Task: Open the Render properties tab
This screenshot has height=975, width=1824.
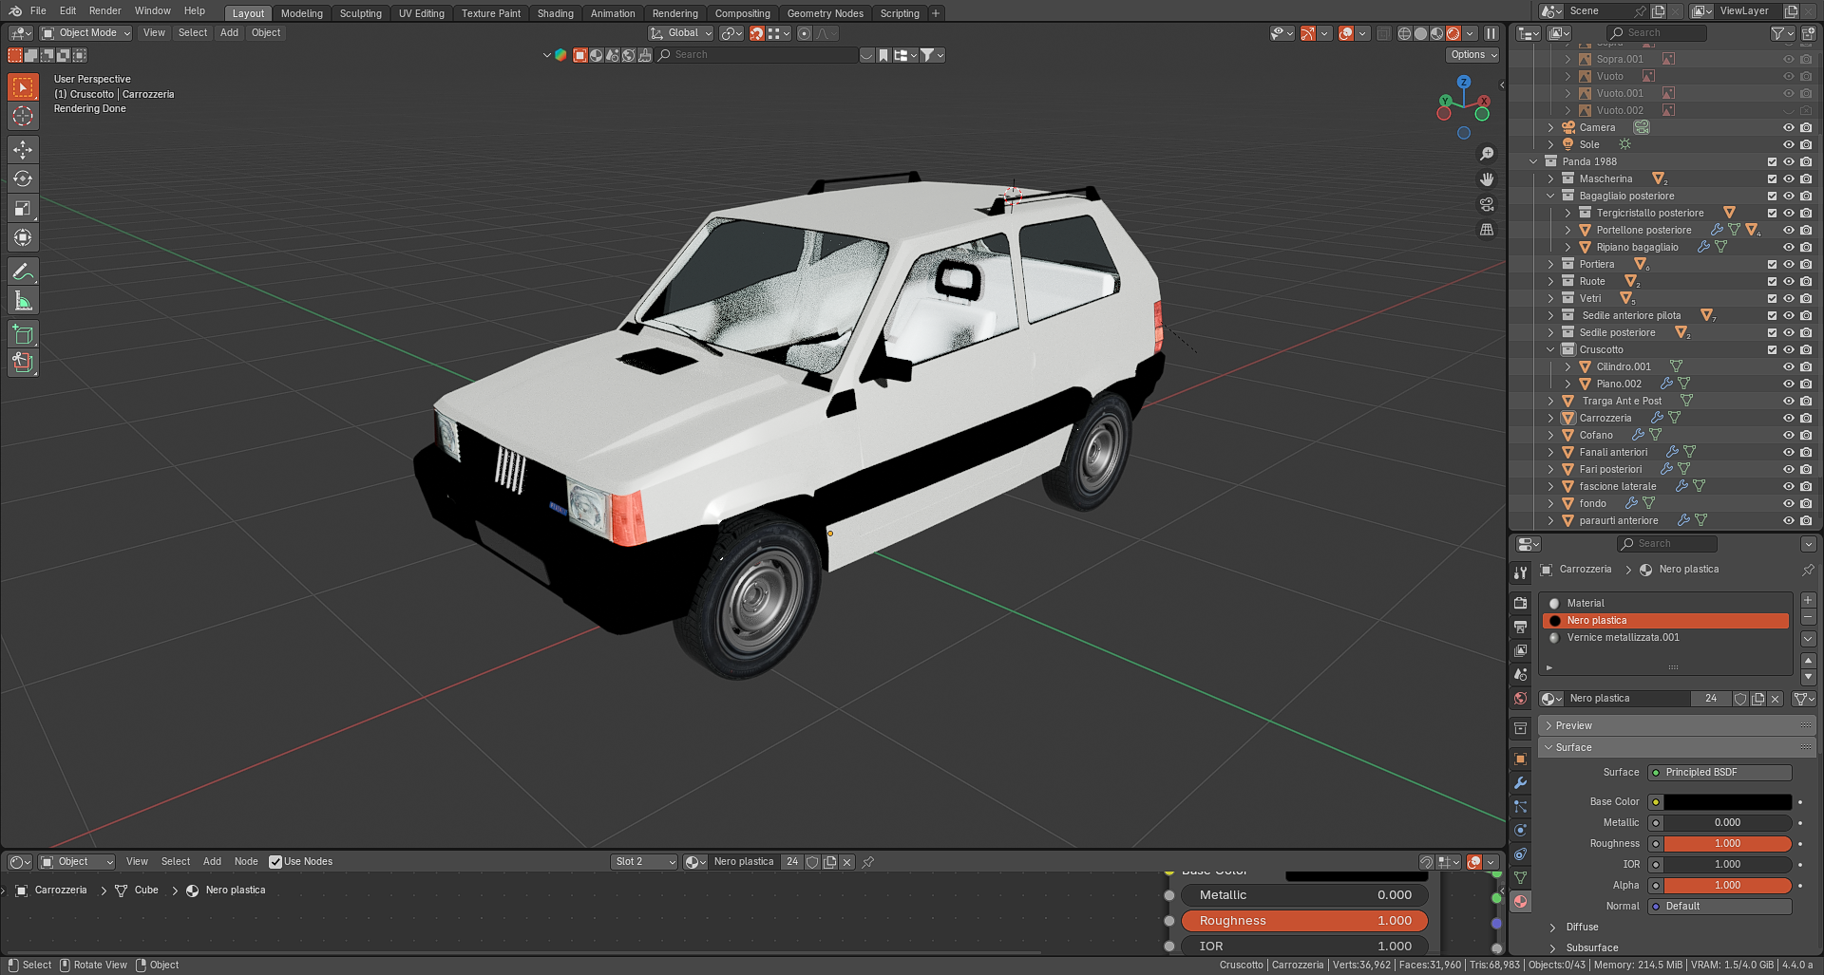Action: pyautogui.click(x=1521, y=603)
